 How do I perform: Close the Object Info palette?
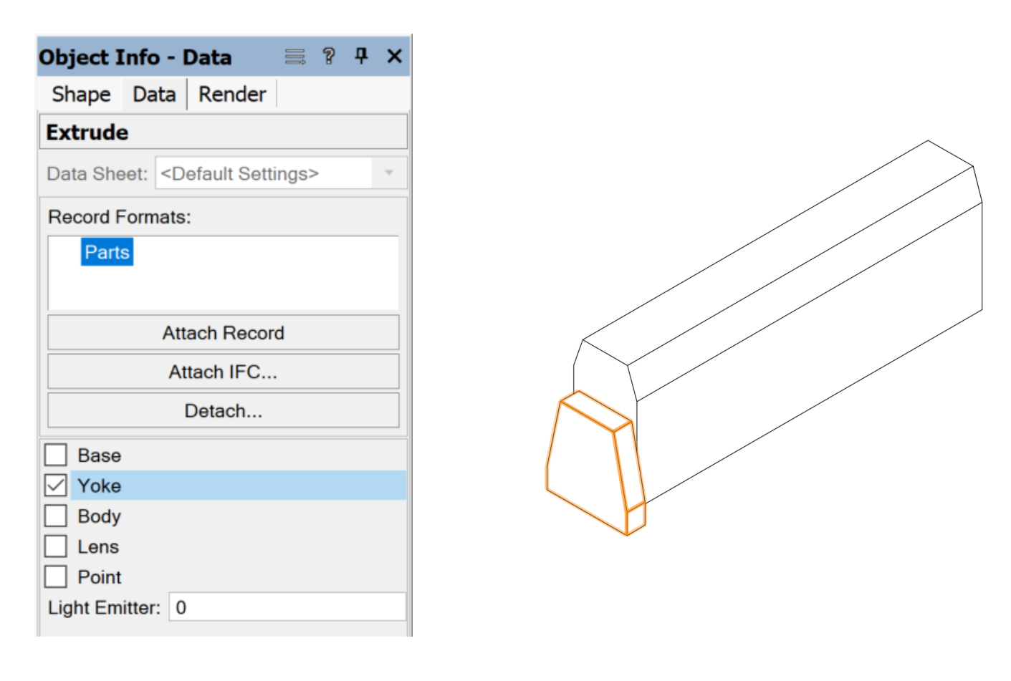click(394, 56)
